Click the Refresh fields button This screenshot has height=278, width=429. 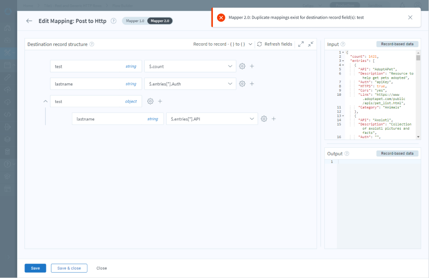tap(274, 44)
